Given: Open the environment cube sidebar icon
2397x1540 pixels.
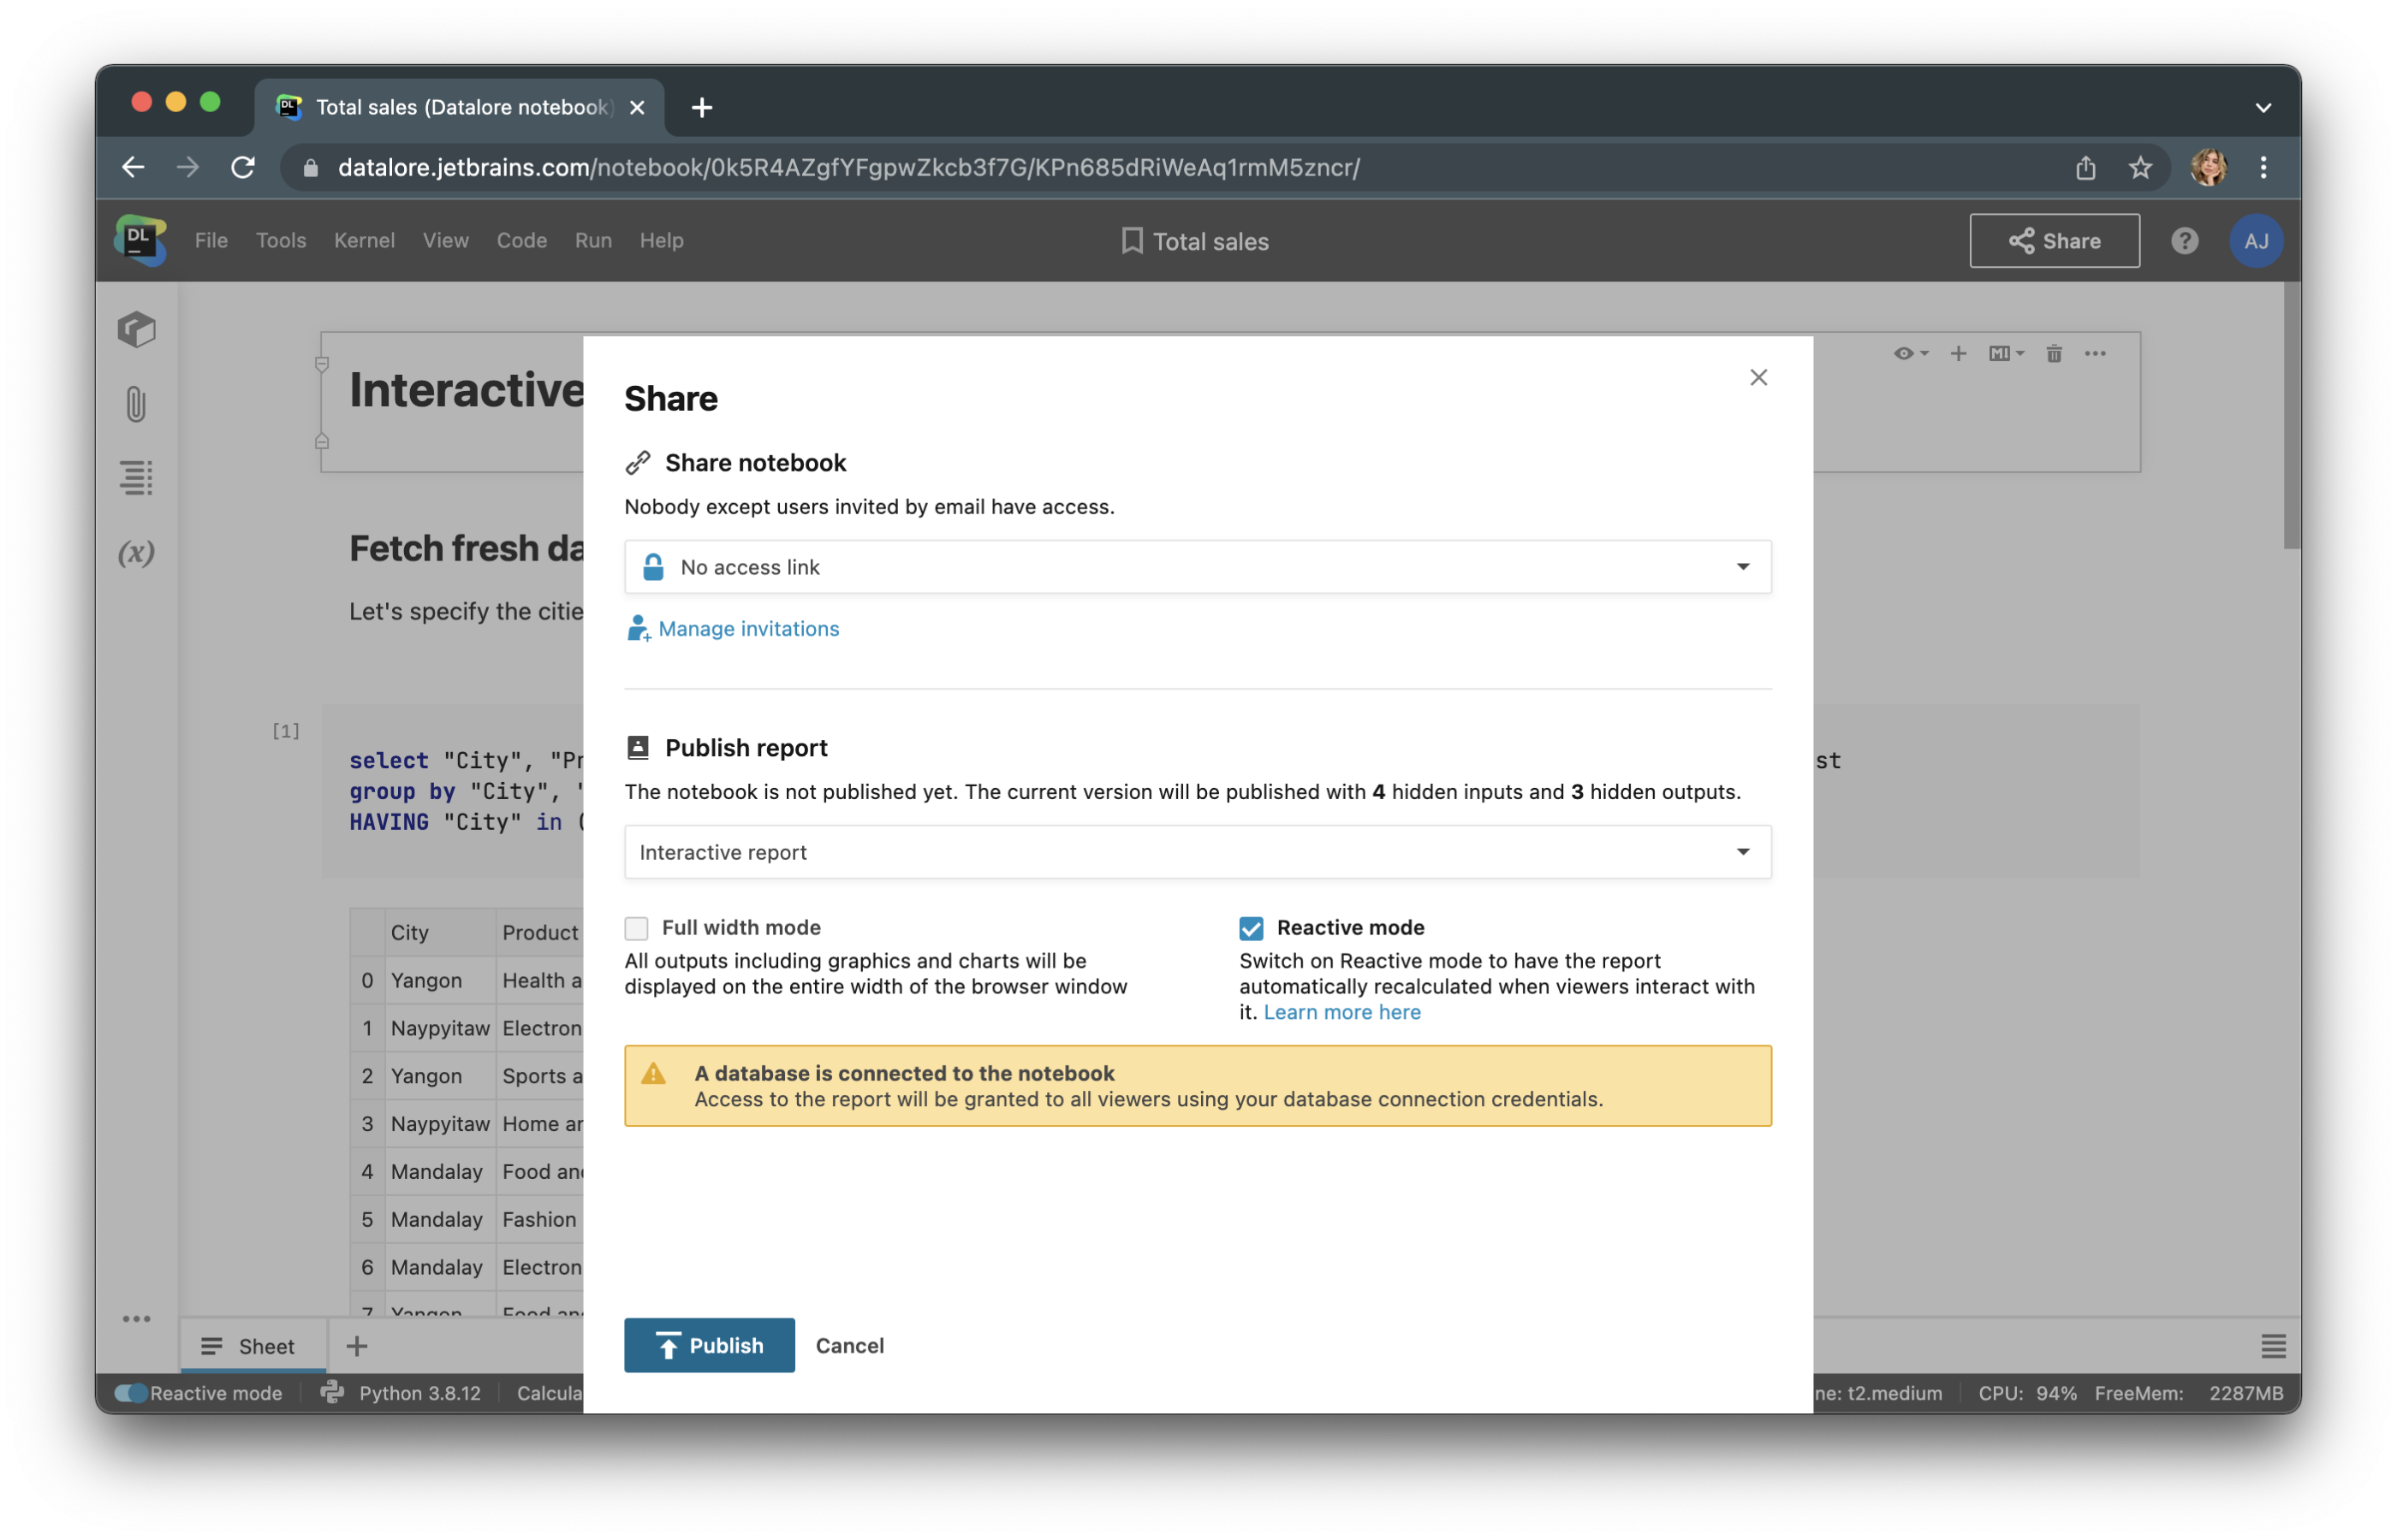Looking at the screenshot, I should point(137,330).
